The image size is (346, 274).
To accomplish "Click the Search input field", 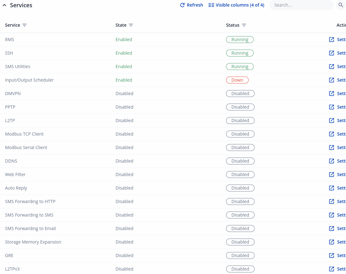I will (x=301, y=5).
